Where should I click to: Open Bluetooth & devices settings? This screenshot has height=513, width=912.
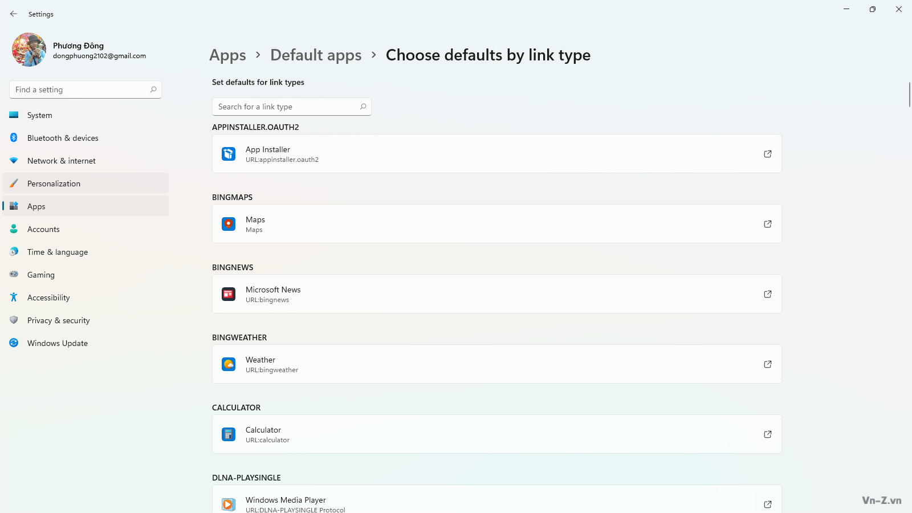coord(85,138)
